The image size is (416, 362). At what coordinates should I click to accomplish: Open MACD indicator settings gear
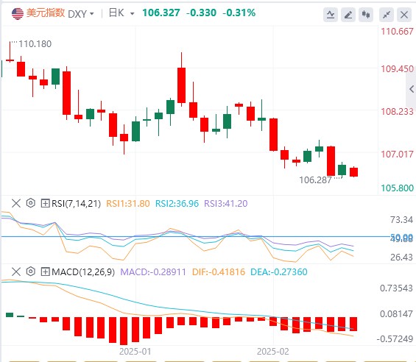[31, 271]
